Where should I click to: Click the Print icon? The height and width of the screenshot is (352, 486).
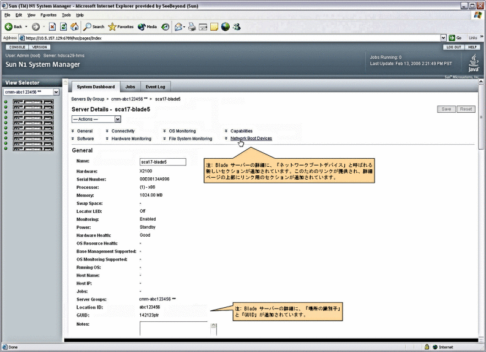pyautogui.click(x=192, y=27)
